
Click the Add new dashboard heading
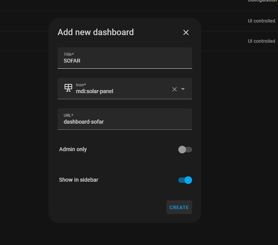96,32
